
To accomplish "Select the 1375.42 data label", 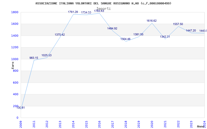I will tap(60, 35).
